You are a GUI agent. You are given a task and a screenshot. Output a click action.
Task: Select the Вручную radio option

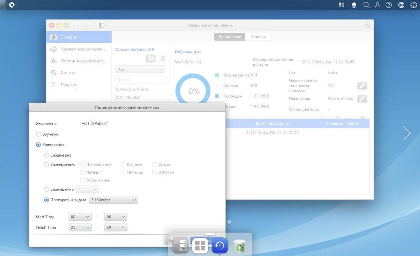tap(38, 134)
